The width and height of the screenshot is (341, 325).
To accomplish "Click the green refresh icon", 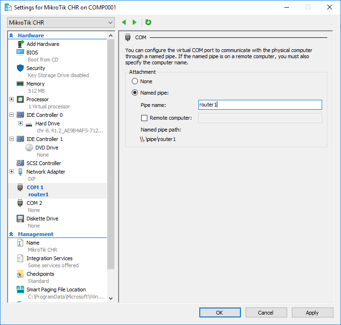I will click(148, 22).
